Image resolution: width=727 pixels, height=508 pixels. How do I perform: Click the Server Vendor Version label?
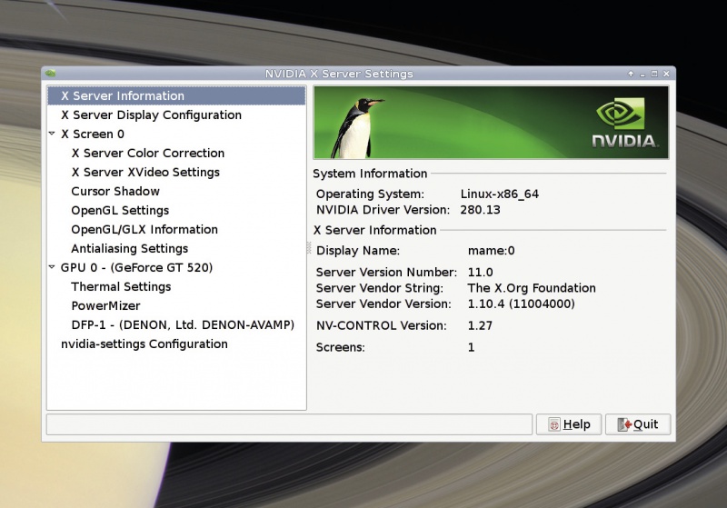tap(383, 304)
